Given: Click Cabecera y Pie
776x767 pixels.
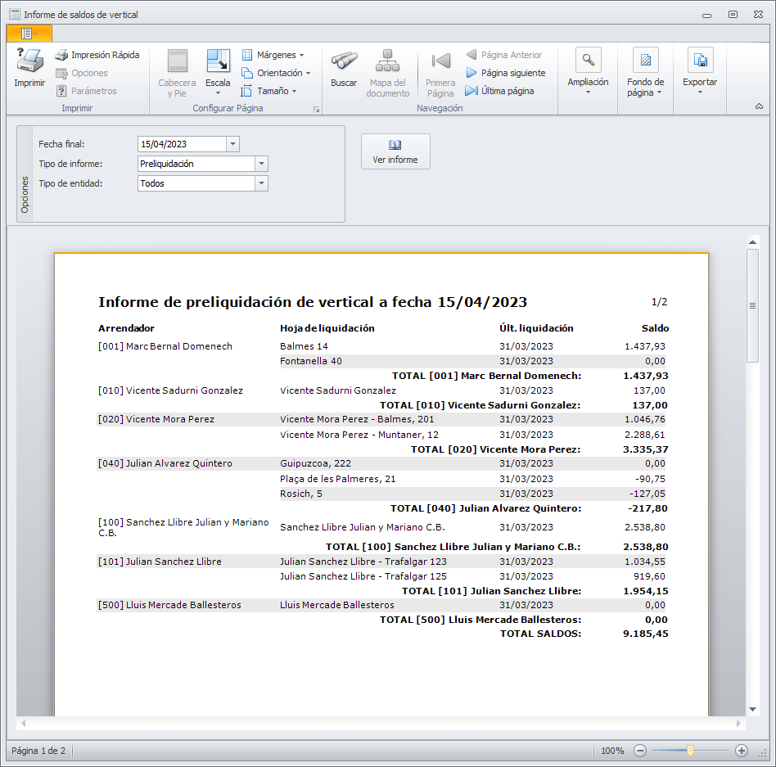Looking at the screenshot, I should [177, 73].
